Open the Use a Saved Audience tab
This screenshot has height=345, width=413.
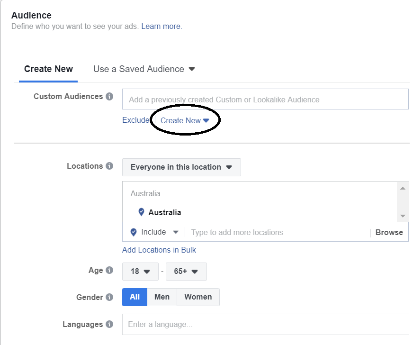(x=144, y=69)
